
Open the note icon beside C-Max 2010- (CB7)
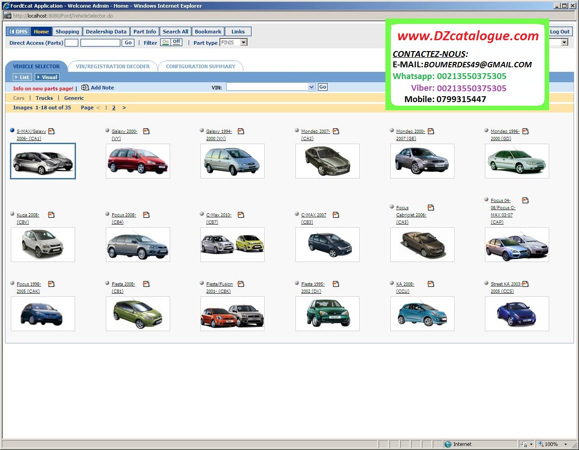(x=241, y=215)
